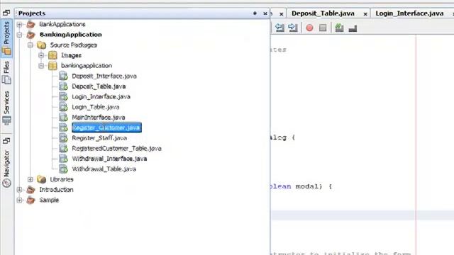Click the Sample project icon
The image size is (454, 255).
click(x=31, y=200)
